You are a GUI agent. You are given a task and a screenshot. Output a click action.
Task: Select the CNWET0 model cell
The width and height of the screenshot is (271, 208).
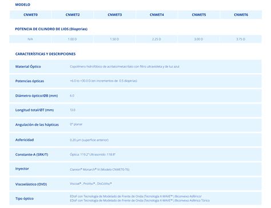(30, 15)
